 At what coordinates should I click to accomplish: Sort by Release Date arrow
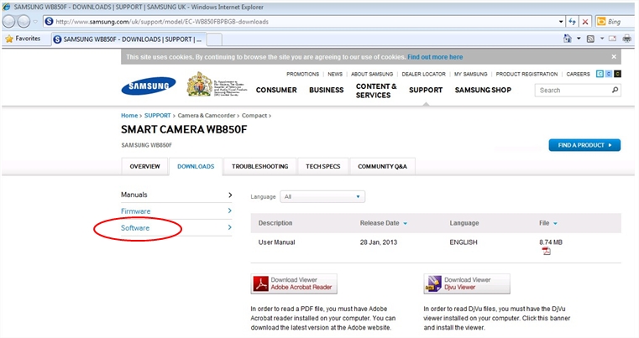[405, 223]
